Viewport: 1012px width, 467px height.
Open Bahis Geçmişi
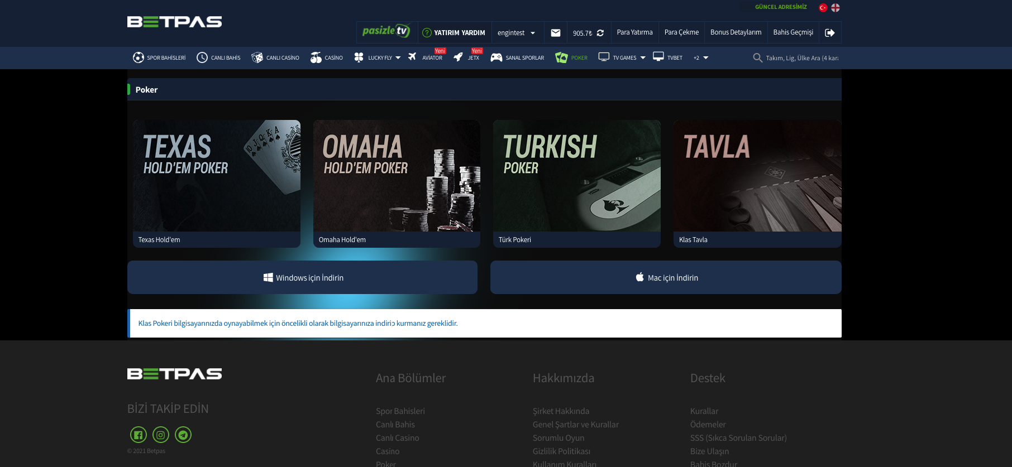[793, 32]
